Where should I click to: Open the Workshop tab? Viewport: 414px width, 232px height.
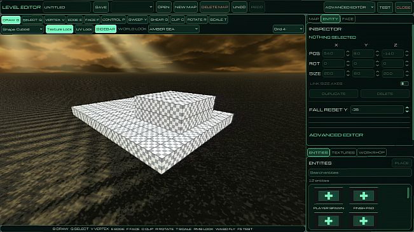click(371, 153)
